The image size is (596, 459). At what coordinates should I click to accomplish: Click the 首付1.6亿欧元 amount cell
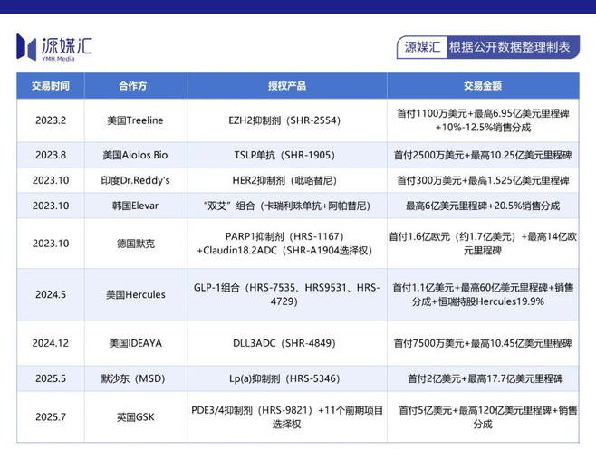pyautogui.click(x=483, y=244)
